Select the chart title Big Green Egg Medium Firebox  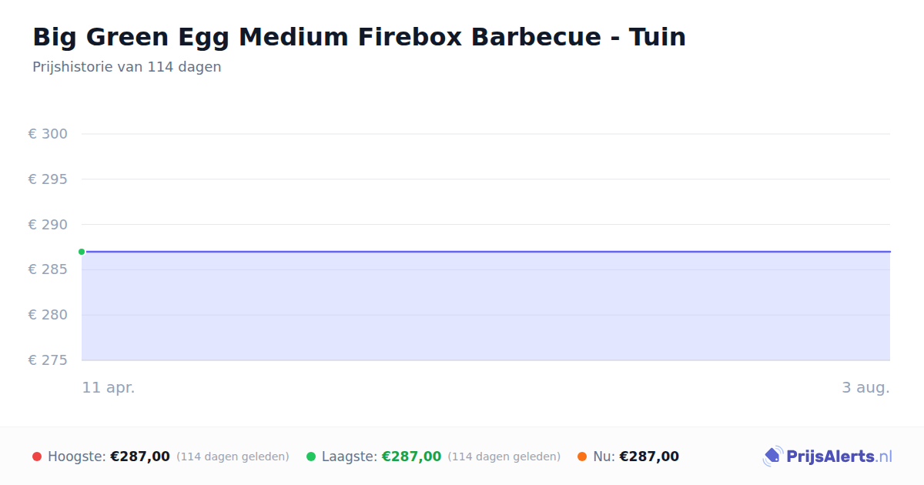click(x=360, y=36)
